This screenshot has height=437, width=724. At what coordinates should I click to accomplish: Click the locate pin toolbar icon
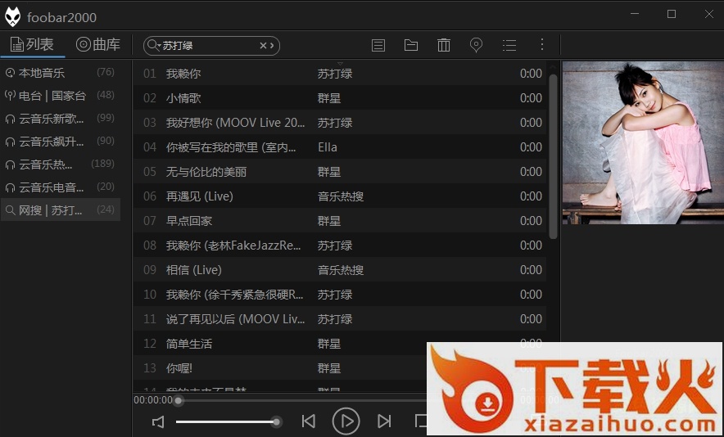click(x=476, y=45)
